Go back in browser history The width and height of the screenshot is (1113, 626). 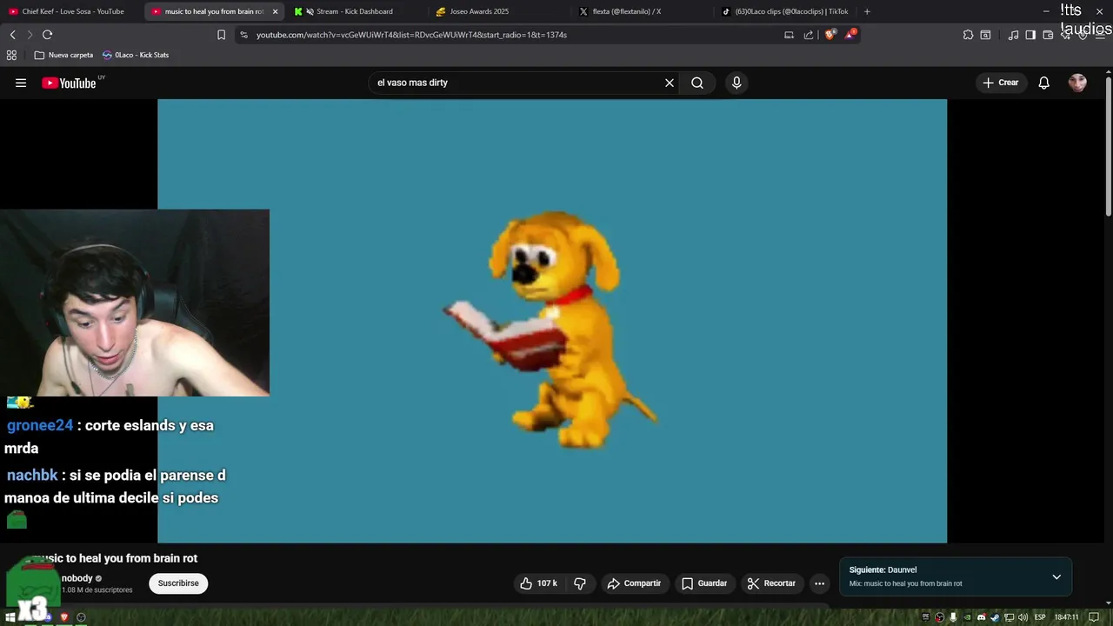tap(12, 35)
